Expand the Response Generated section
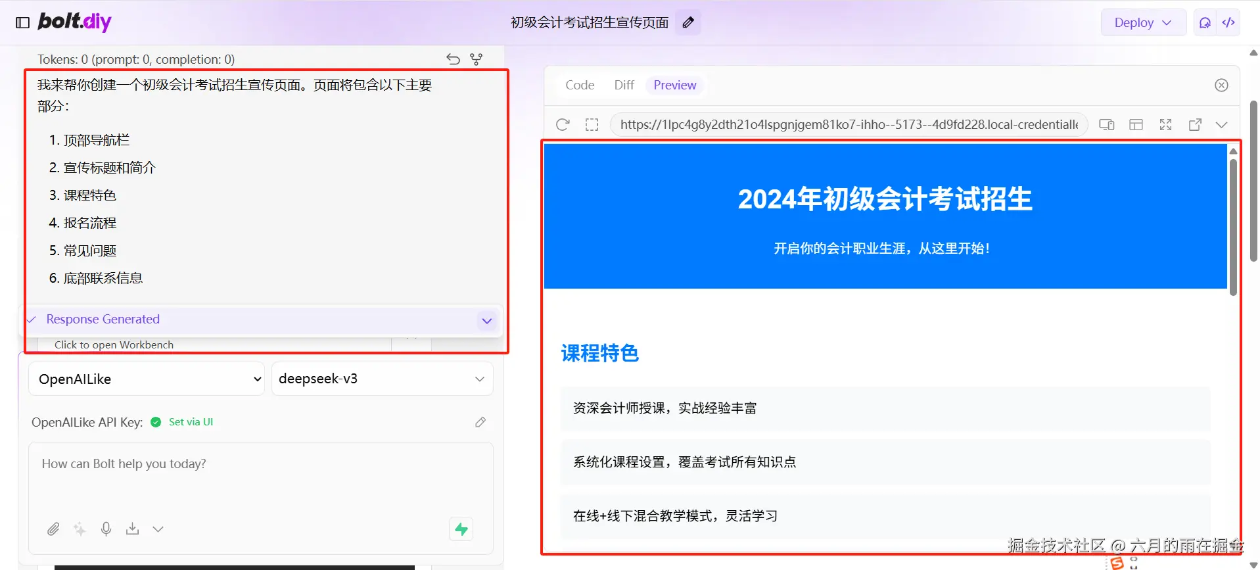This screenshot has height=570, width=1260. click(487, 321)
